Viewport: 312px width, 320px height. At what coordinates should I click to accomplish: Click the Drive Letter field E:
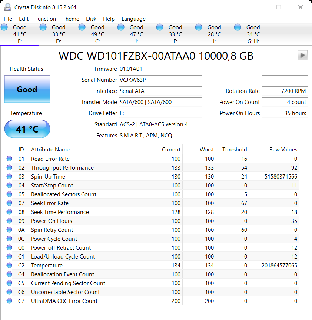pyautogui.click(x=160, y=113)
